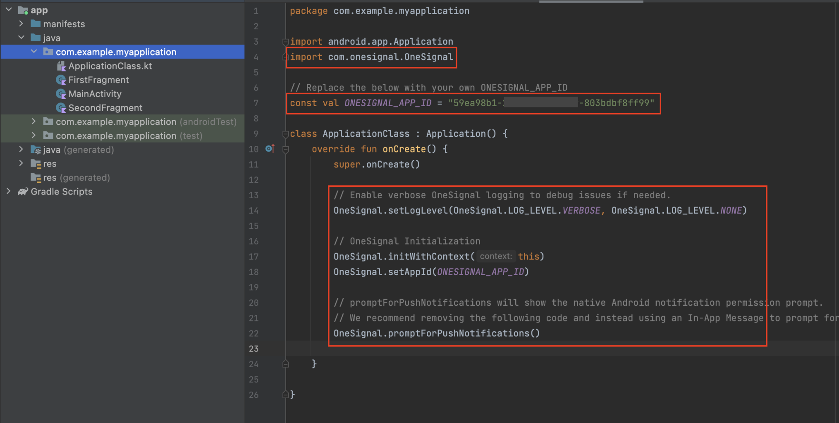Click line number 17 in gutter

(x=253, y=257)
